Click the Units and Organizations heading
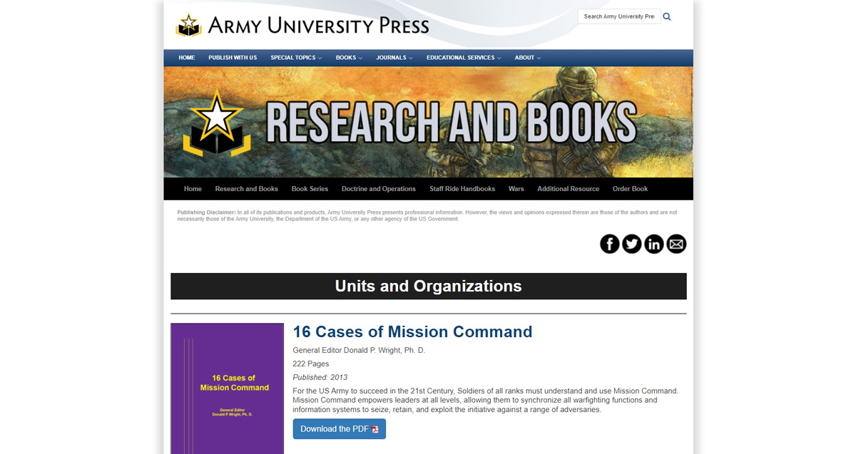 point(429,287)
